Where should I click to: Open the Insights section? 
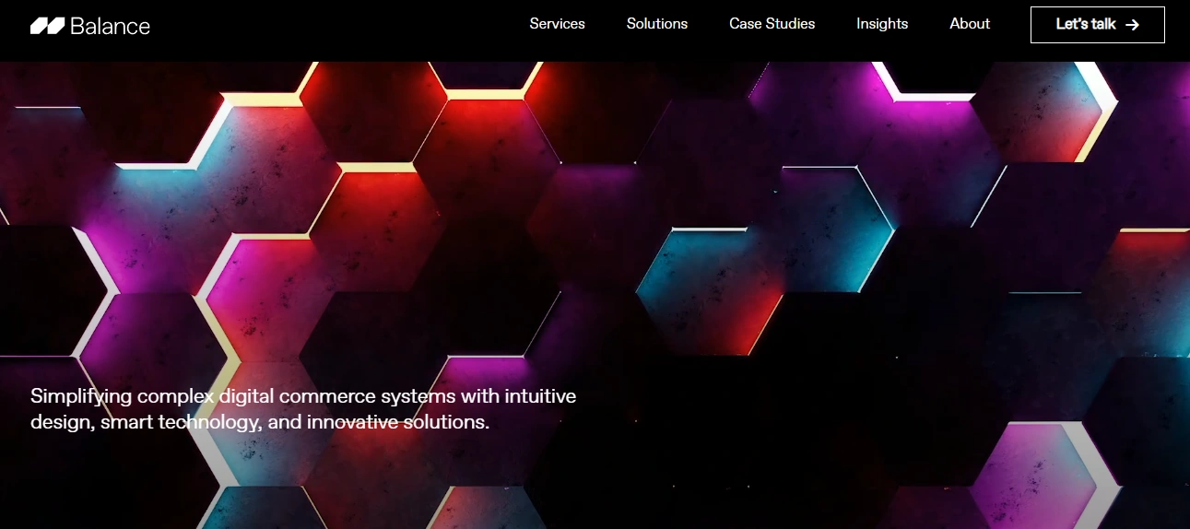882,24
